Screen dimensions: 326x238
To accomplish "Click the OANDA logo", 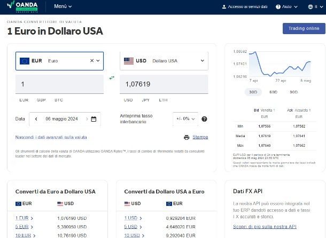I will [22, 6].
